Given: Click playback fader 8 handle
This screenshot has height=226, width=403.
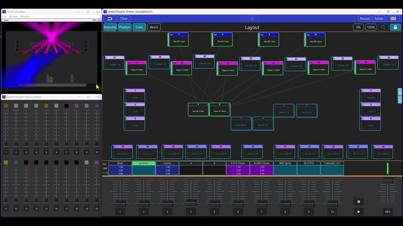Looking at the screenshot, I should (285, 204).
